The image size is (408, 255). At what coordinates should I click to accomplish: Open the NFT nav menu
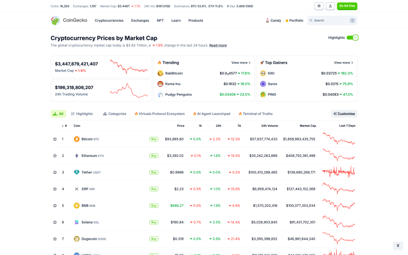tap(160, 21)
